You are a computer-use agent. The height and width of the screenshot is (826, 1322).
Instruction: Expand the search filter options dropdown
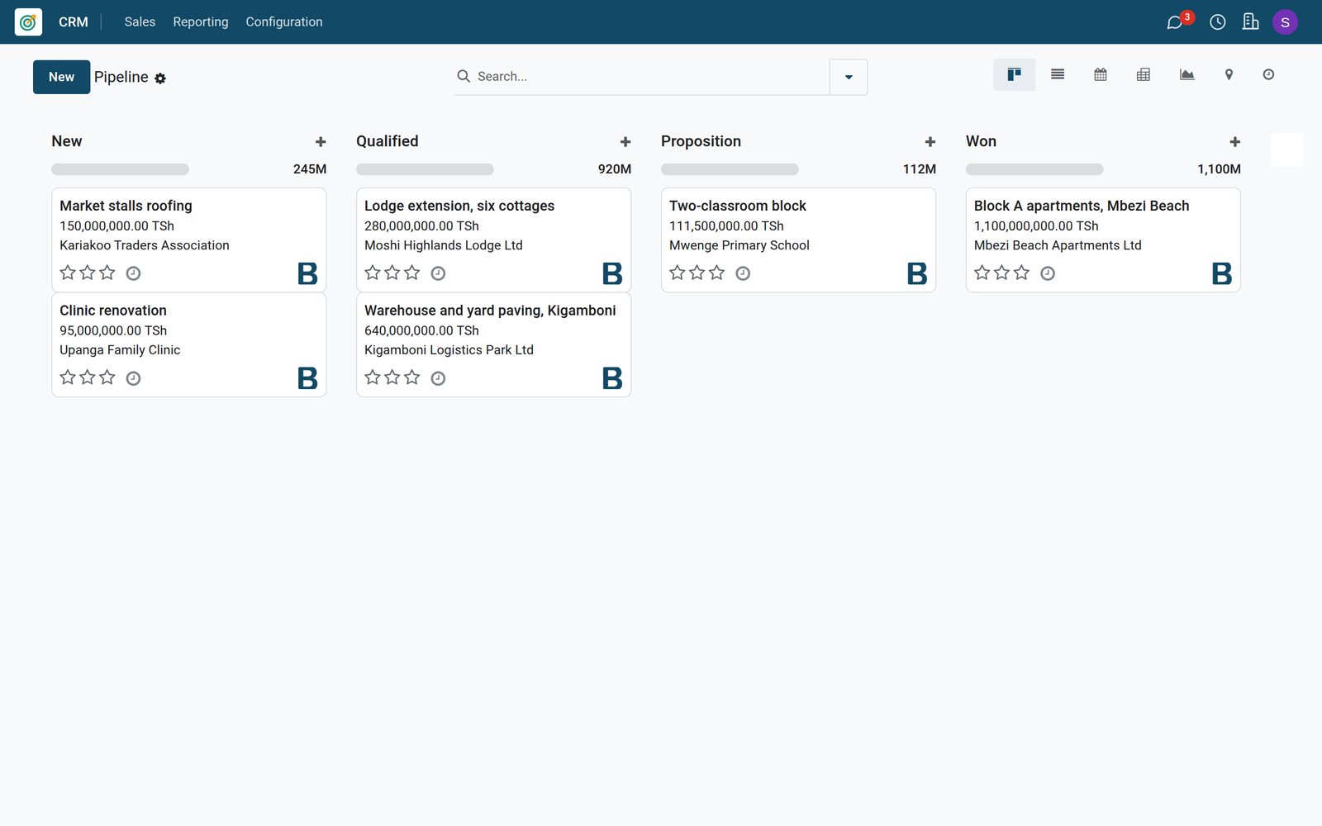point(849,77)
